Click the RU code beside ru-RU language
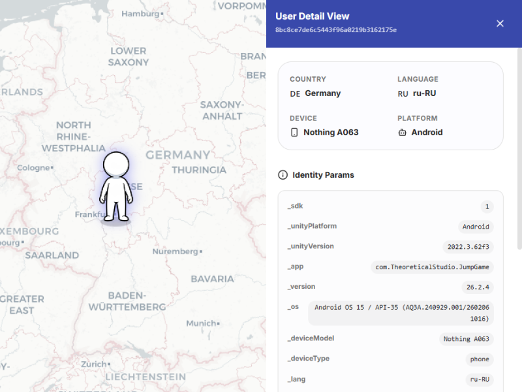The width and height of the screenshot is (522, 392). [403, 93]
